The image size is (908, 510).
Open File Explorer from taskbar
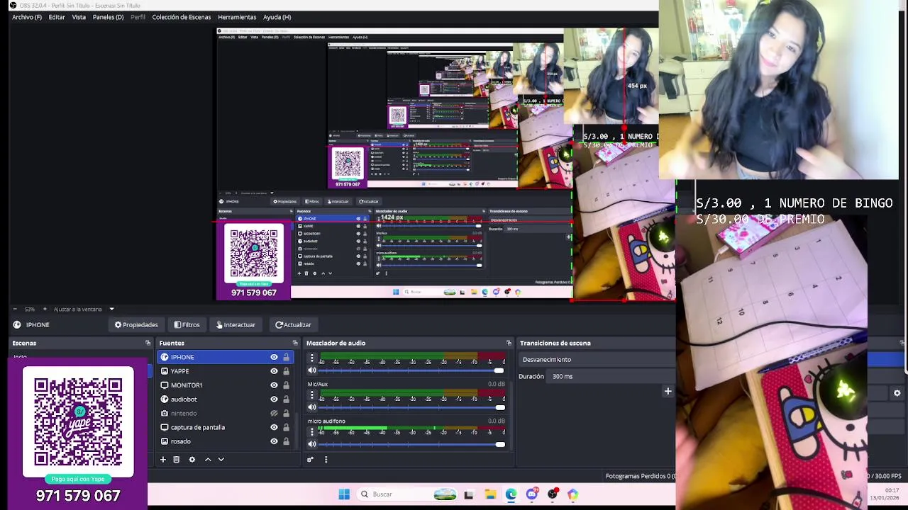point(490,494)
